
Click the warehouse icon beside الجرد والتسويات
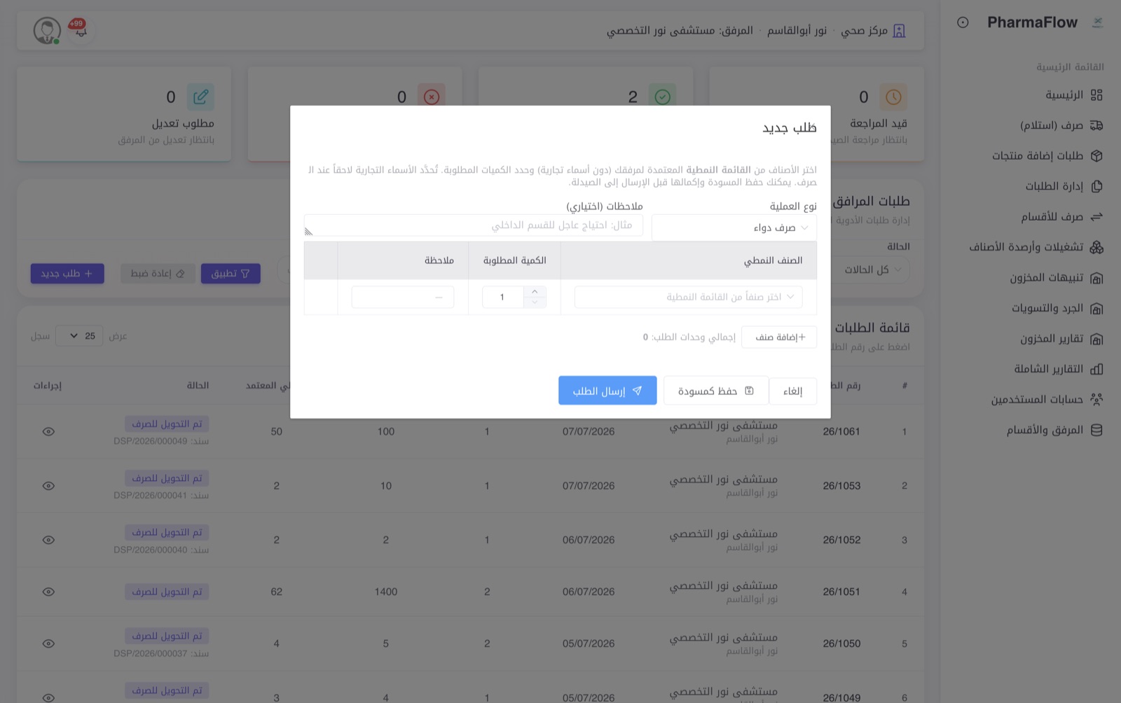(x=1097, y=308)
